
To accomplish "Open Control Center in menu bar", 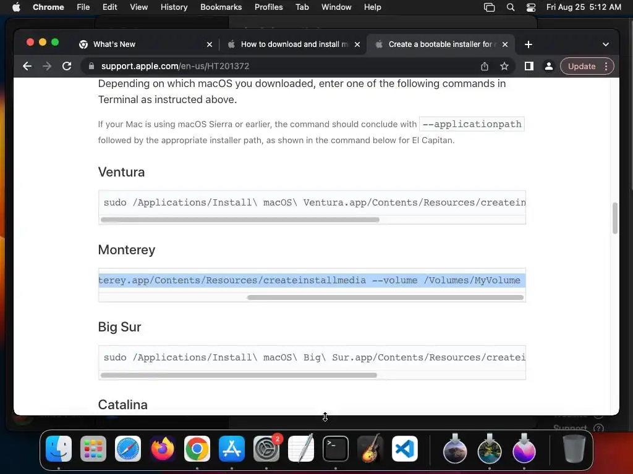I will tap(531, 7).
